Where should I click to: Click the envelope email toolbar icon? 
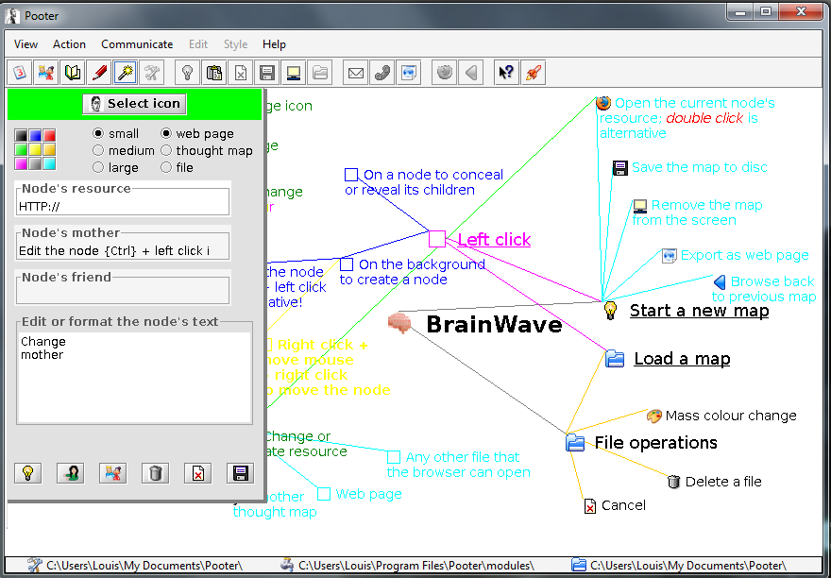(x=356, y=73)
